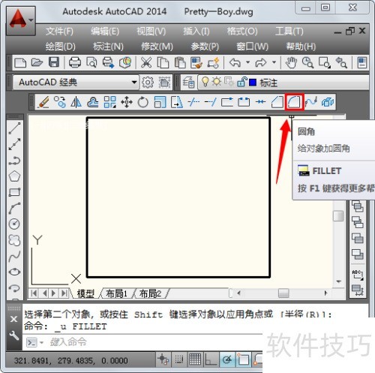Viewport: 375px width, 373px height.
Task: Open the 修改(M) menu
Action: pyautogui.click(x=157, y=47)
